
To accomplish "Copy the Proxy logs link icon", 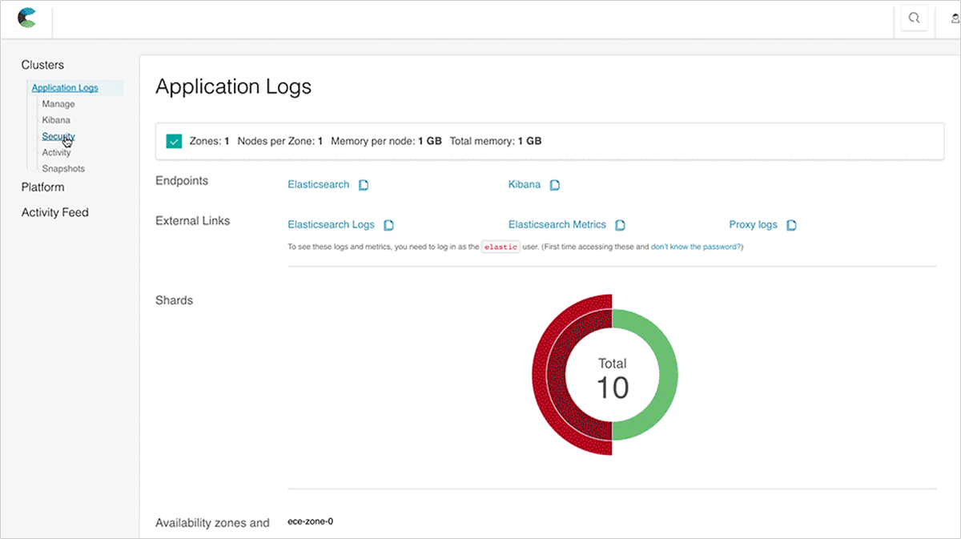I will (x=791, y=225).
